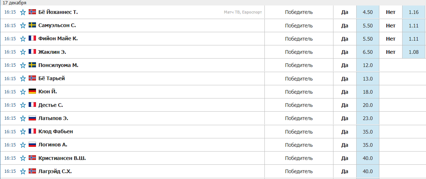Viewport: 426px width, 179px height.
Task: Select 6.50 odds for Жаклин Э.
Action: tap(368, 52)
